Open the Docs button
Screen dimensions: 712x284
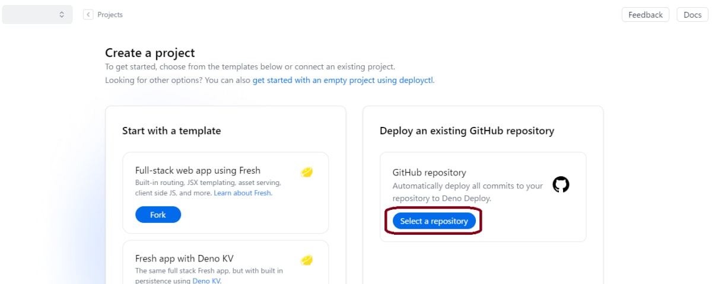pos(692,15)
